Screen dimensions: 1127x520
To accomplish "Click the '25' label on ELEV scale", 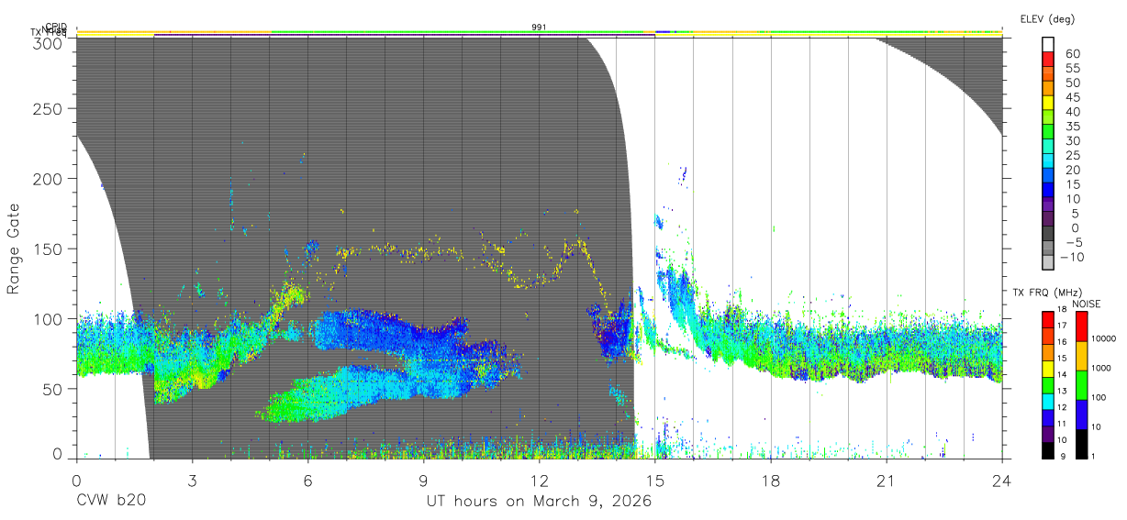I will click(1072, 155).
